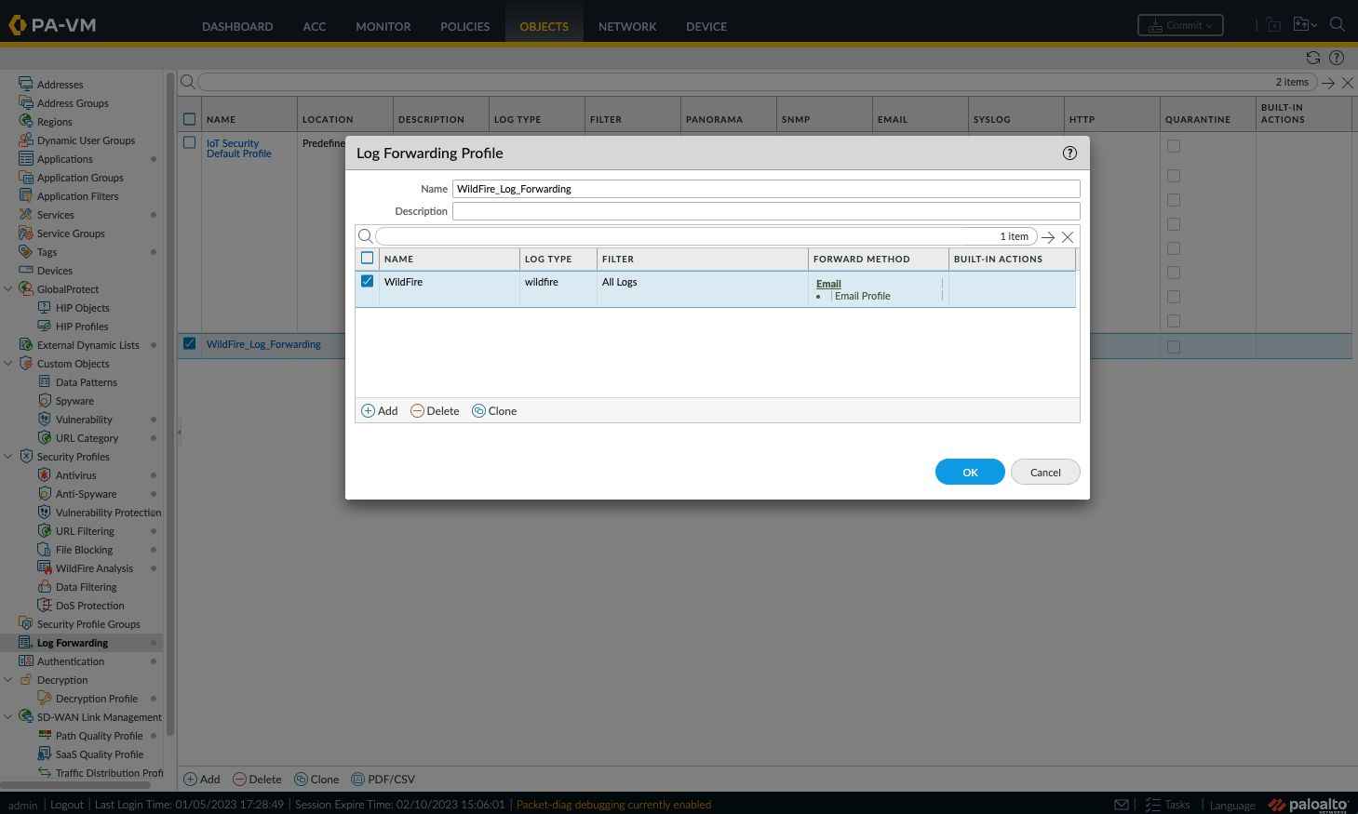
Task: Apply dialog filter with arrow icon
Action: point(1048,237)
